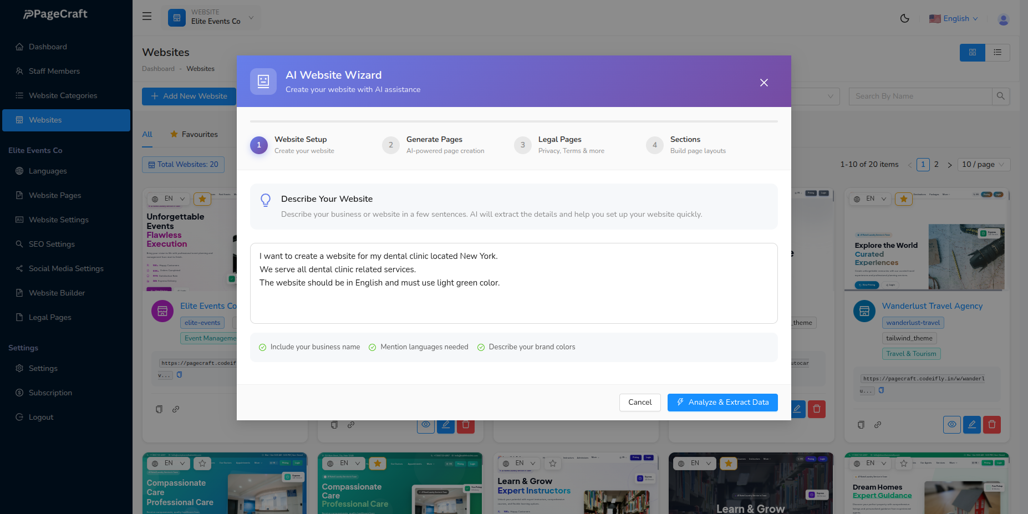Switch to list view layout
1028x514 pixels.
click(998, 52)
